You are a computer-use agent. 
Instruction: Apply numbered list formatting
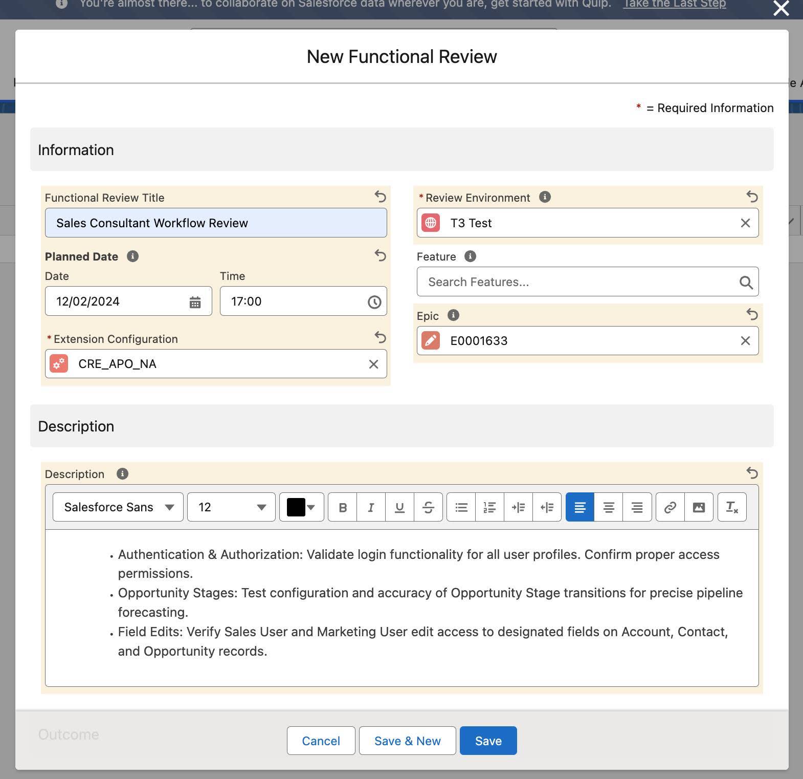[489, 507]
